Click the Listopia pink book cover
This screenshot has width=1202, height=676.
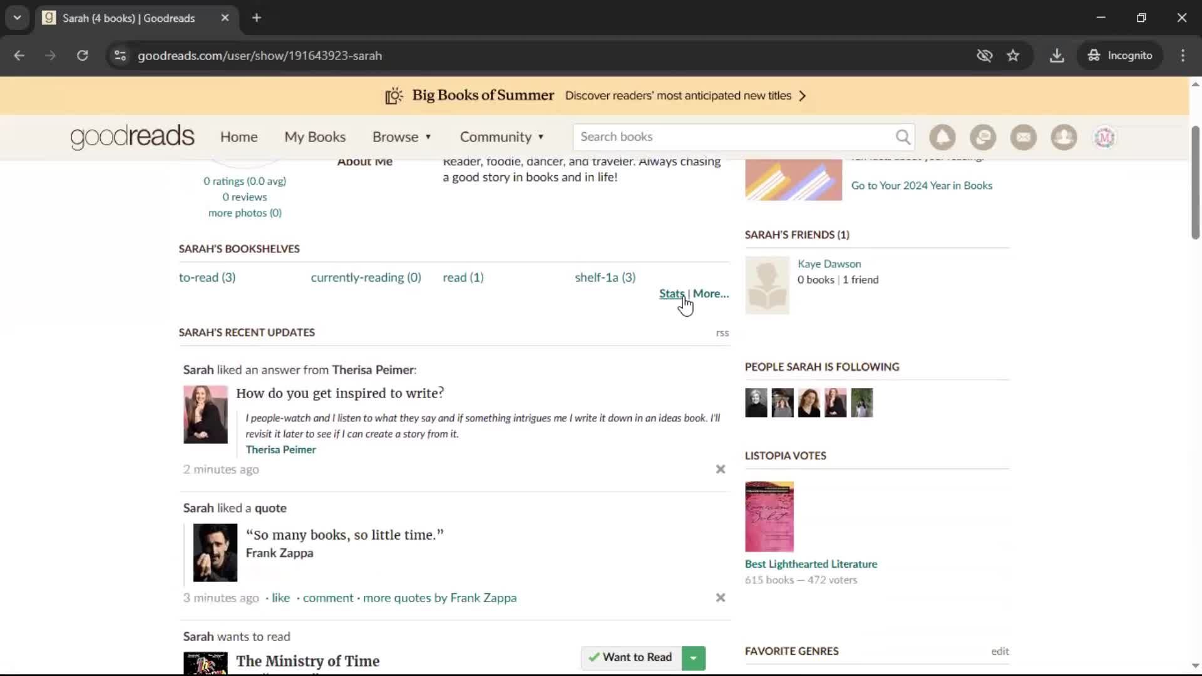769,516
